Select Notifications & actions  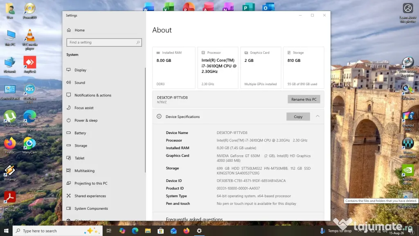(x=104, y=95)
